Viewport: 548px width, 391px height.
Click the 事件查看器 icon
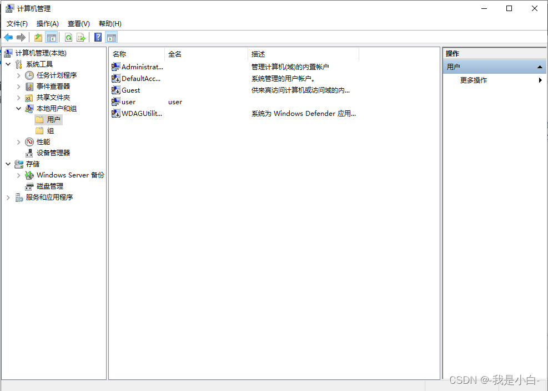(29, 87)
